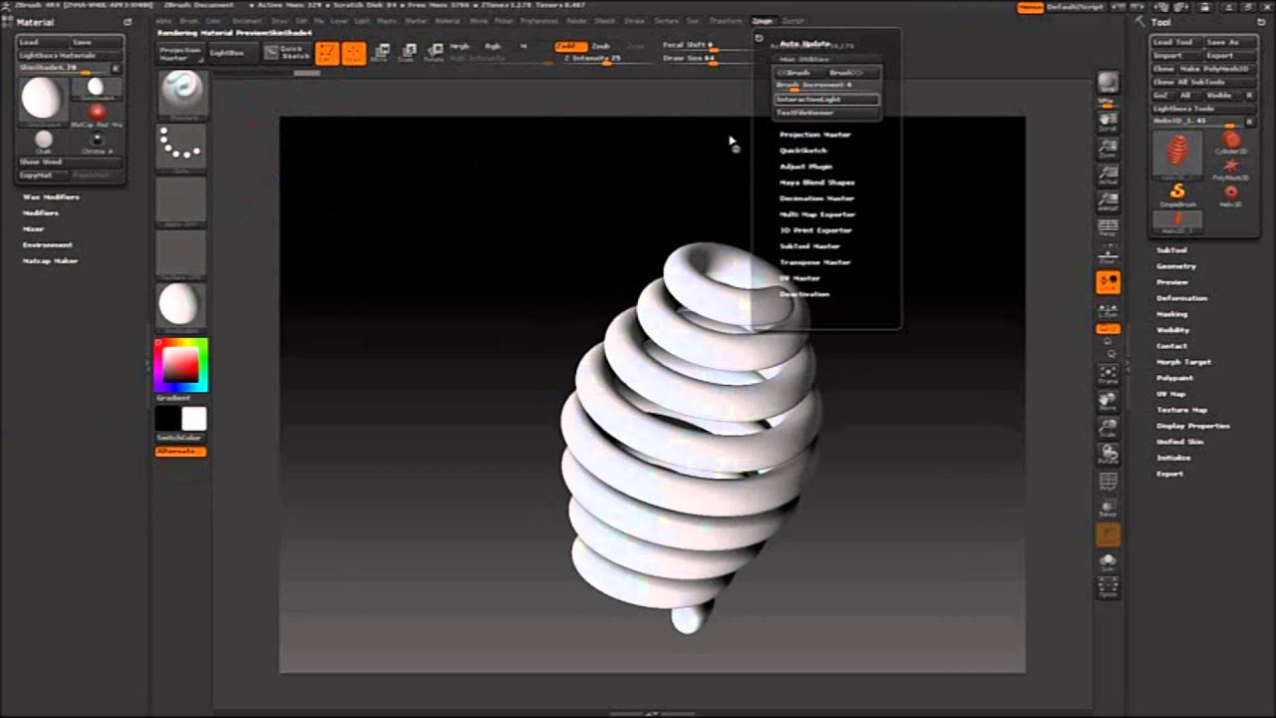Open Transpose Master in Zplugin menu

pos(815,262)
